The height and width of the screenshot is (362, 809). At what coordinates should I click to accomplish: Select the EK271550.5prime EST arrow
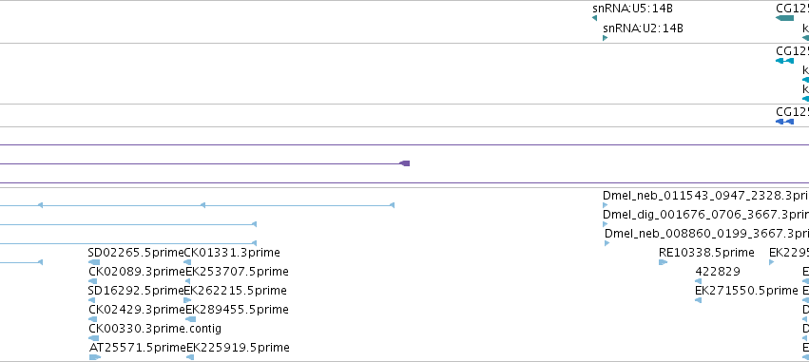click(698, 300)
